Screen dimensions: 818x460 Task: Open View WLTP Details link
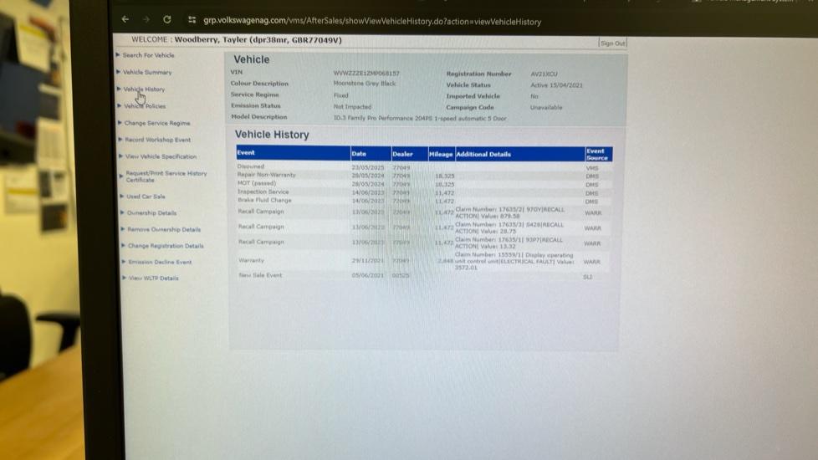click(153, 278)
